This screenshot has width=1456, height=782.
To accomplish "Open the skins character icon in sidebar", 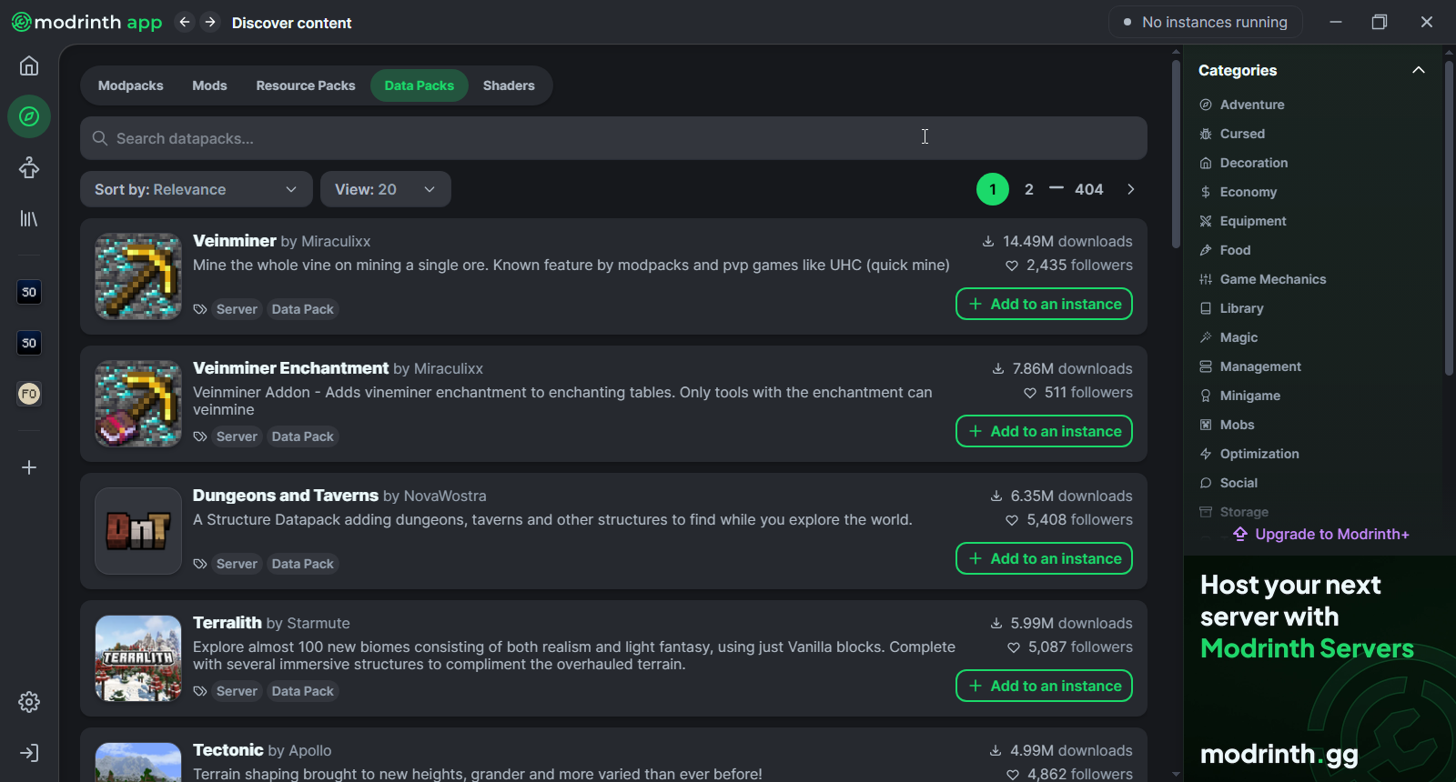I will [x=29, y=167].
